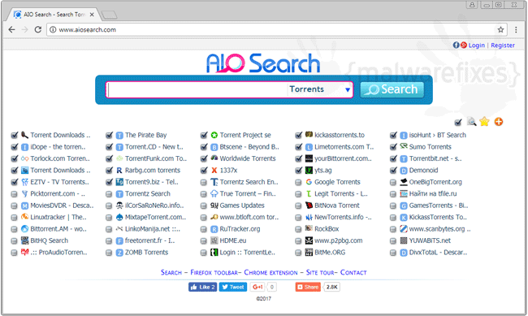
Task: Click the 'TorrentFunk.com To..' engine label
Action: tap(156, 158)
